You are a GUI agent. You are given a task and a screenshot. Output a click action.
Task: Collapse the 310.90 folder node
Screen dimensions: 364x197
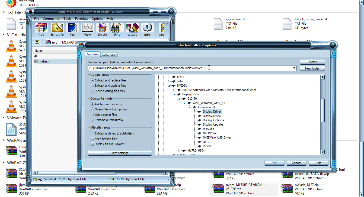pos(180,98)
